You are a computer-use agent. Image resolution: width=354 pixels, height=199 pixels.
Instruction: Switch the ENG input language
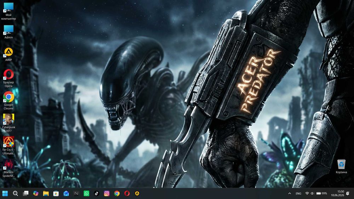click(x=298, y=193)
